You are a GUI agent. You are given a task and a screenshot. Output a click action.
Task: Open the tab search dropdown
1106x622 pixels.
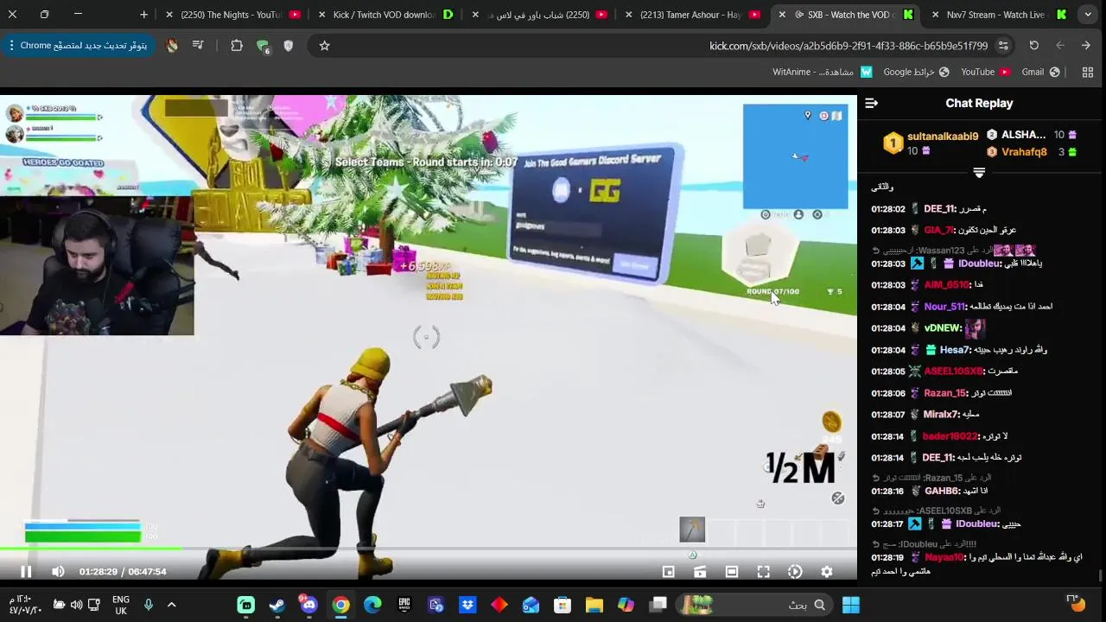[1088, 15]
